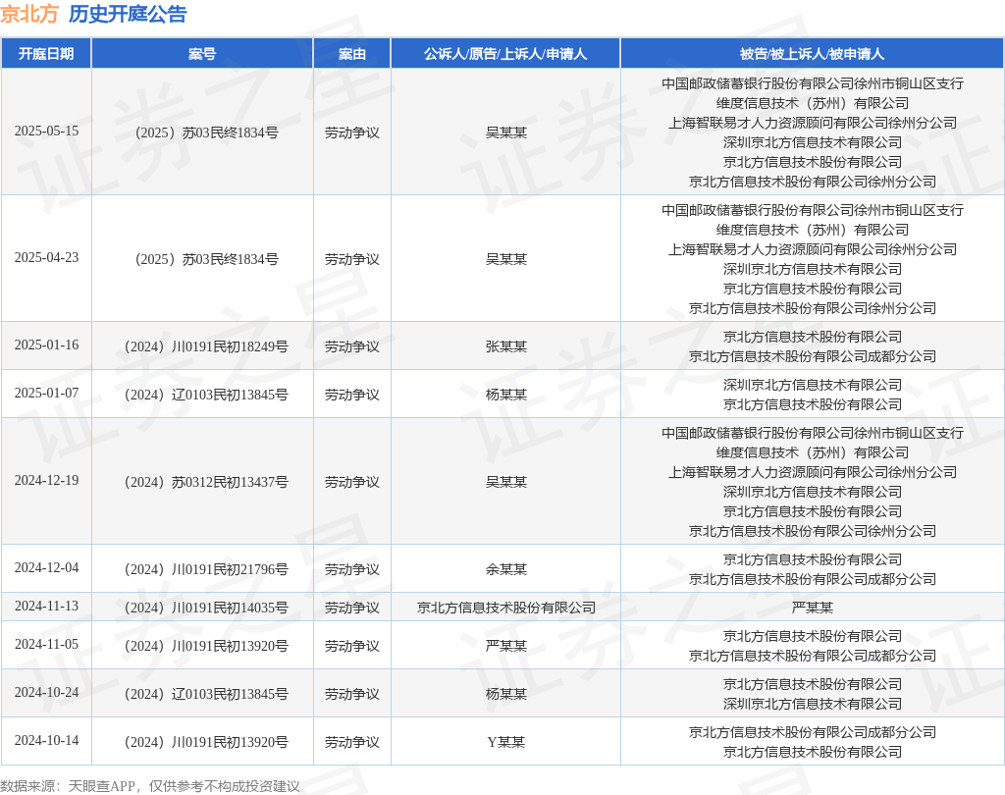1005x795 pixels.
Task: Click the date cell 2024-12-19
Action: tap(47, 480)
